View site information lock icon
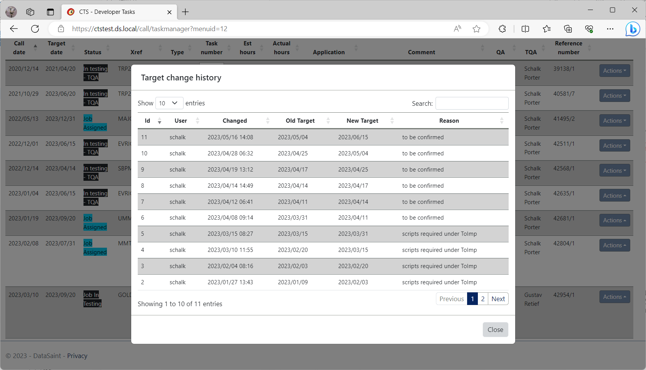 61,29
